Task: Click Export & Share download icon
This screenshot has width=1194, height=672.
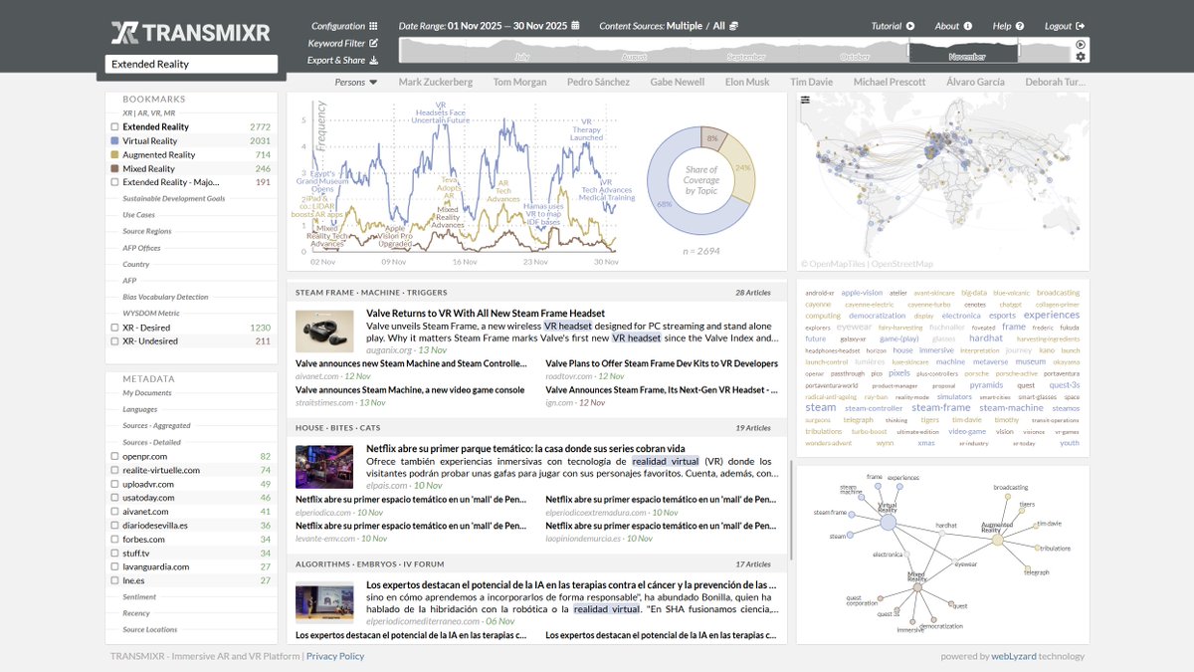Action: 373,60
